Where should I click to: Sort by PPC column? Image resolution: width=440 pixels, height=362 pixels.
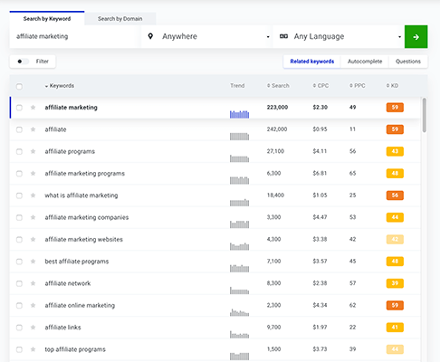tap(358, 86)
